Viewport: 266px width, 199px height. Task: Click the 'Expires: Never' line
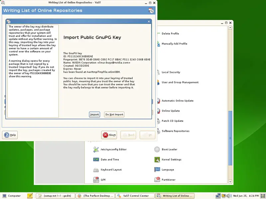click(72, 69)
